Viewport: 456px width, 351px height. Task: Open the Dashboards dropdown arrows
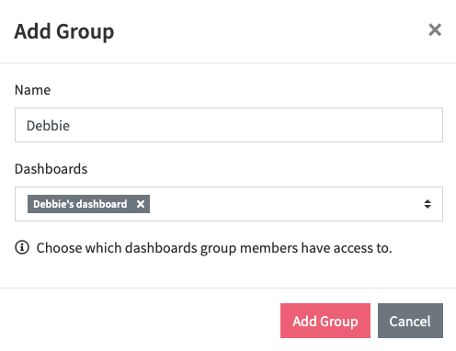coord(427,204)
